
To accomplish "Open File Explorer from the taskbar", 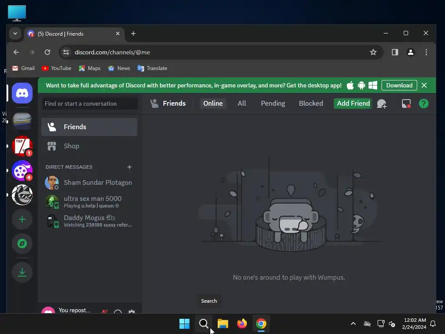I will pyautogui.click(x=223, y=324).
